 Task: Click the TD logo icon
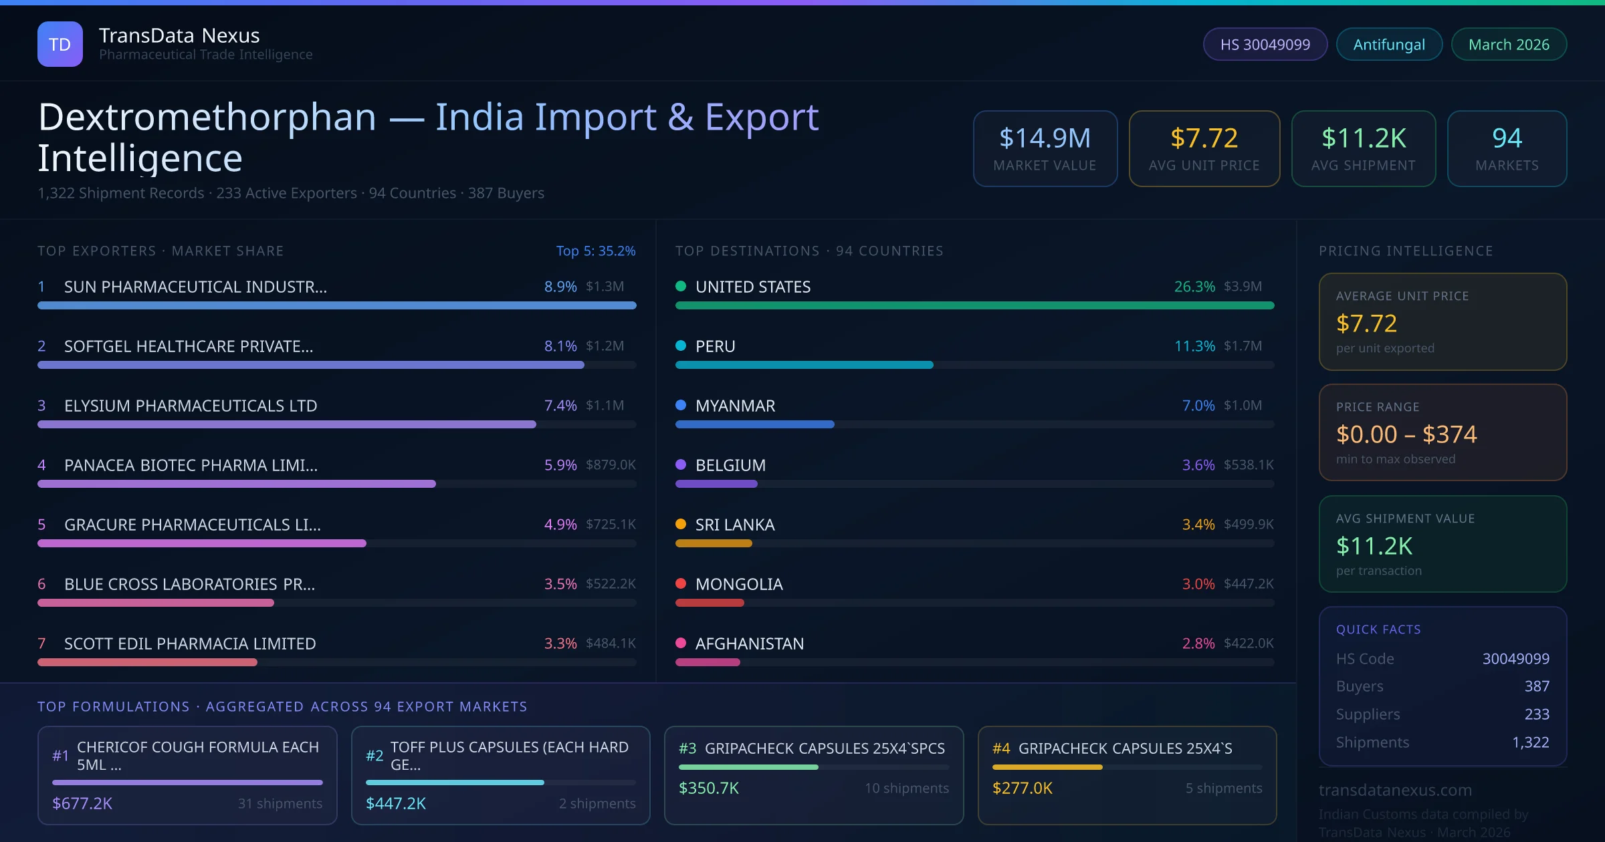pyautogui.click(x=60, y=44)
